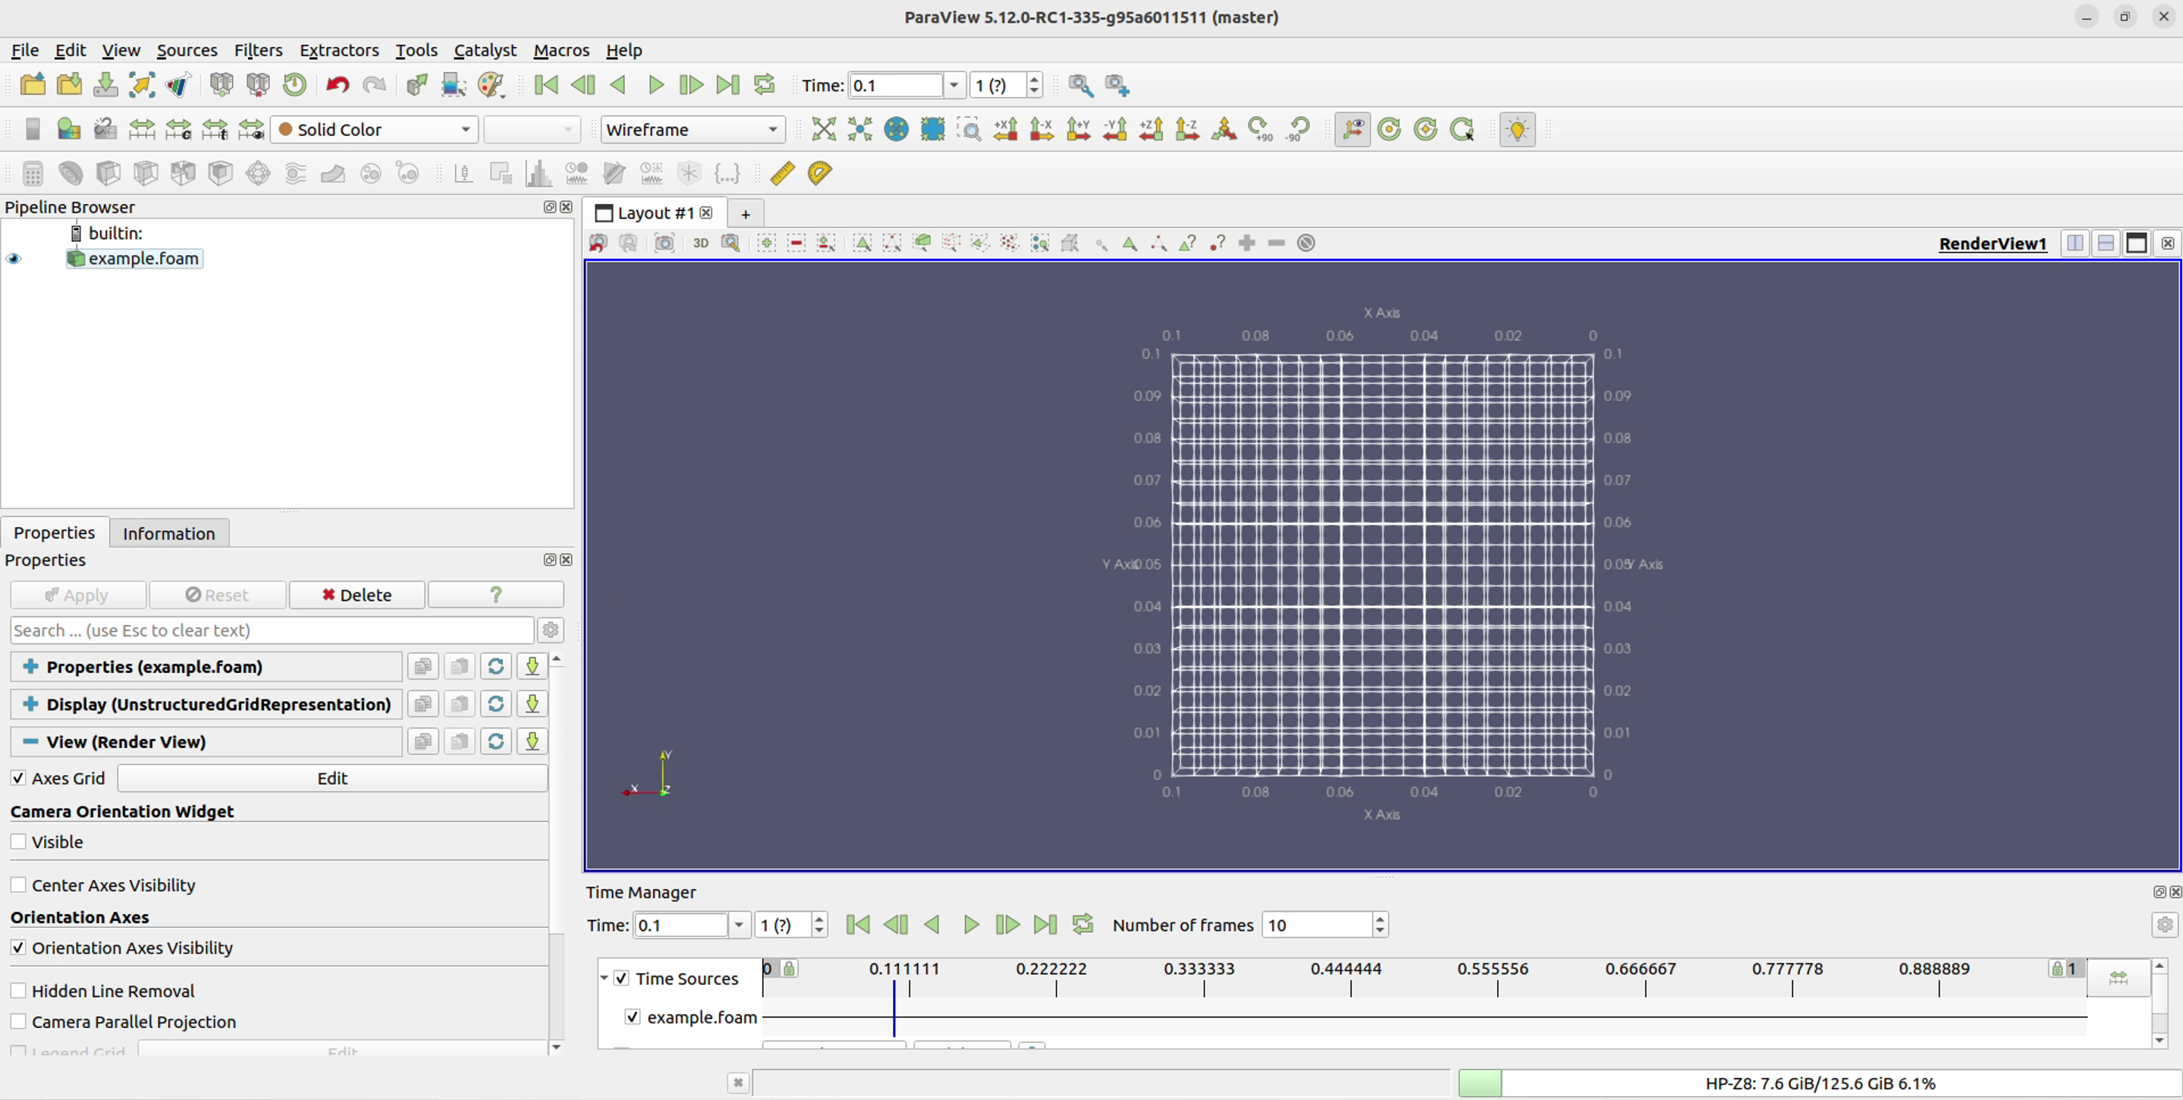Switch to the Information tab
The image size is (2183, 1100).
pos(168,534)
